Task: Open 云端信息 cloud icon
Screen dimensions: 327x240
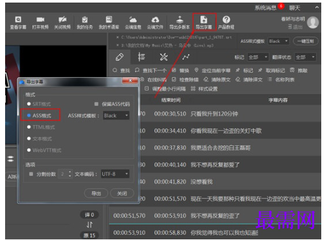Action: pyautogui.click(x=133, y=22)
